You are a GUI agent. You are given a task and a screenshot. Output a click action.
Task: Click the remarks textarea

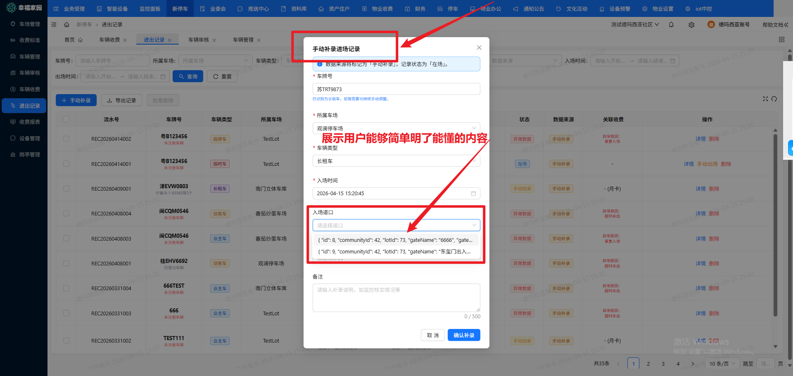pos(396,298)
